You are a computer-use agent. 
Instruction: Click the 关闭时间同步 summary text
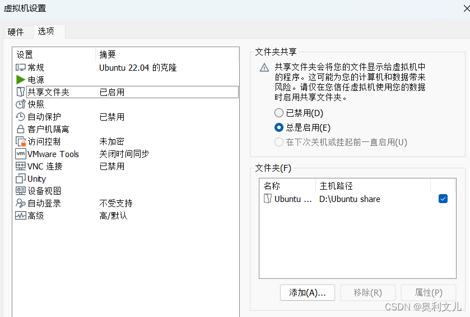[124, 154]
